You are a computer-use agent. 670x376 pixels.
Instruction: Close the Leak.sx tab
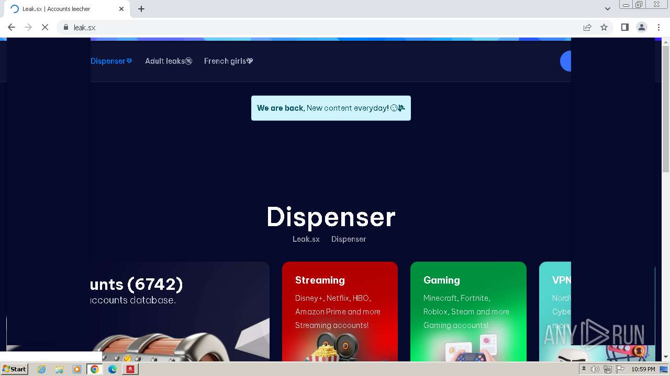[x=121, y=9]
